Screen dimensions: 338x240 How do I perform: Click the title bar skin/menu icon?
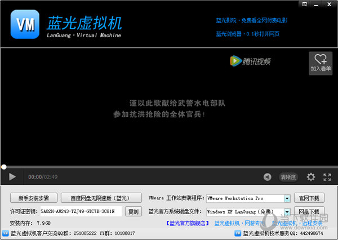[305, 5]
